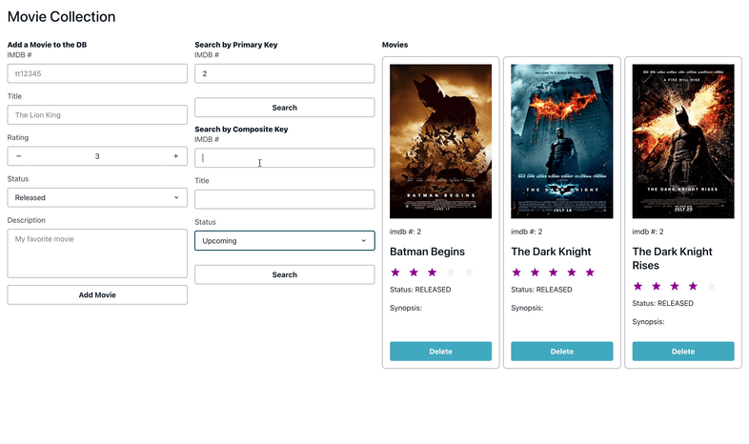Click second star on Dark Knight Rises card

[x=657, y=286]
